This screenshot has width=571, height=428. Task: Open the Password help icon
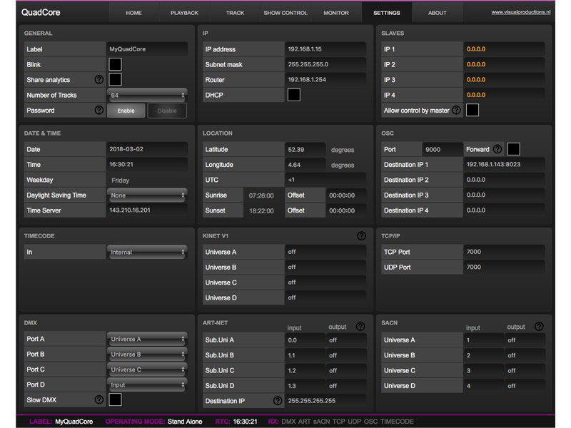tap(98, 109)
